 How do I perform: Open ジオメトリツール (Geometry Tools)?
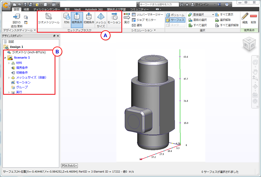(49, 18)
